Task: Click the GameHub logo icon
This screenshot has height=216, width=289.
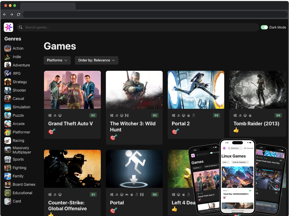Action: (x=9, y=27)
